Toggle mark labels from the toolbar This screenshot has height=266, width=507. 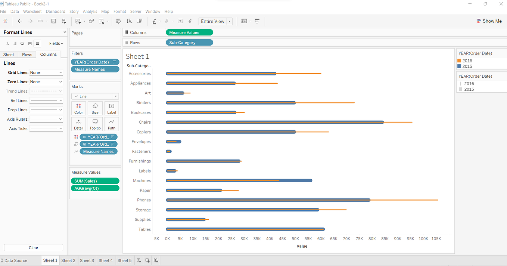(180, 21)
